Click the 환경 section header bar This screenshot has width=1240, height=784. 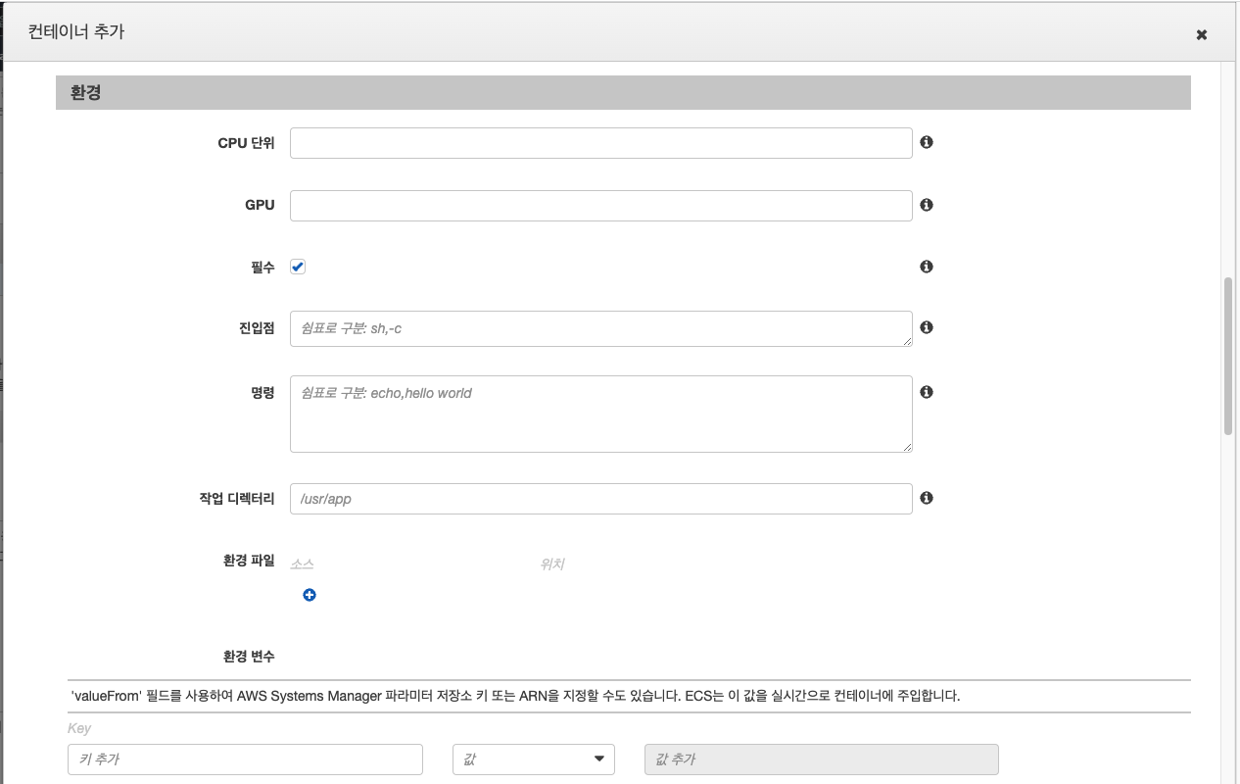(x=623, y=92)
